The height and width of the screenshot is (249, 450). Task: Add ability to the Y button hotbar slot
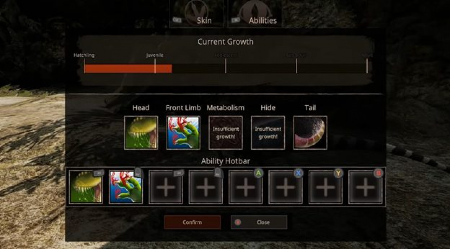tap(326, 187)
